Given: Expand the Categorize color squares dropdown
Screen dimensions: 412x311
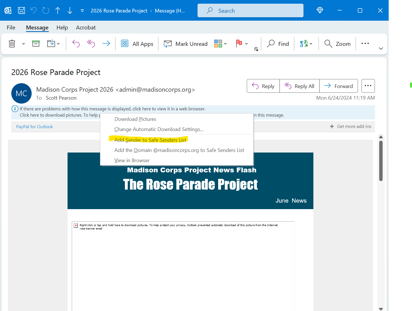Looking at the screenshot, I should tap(225, 44).
